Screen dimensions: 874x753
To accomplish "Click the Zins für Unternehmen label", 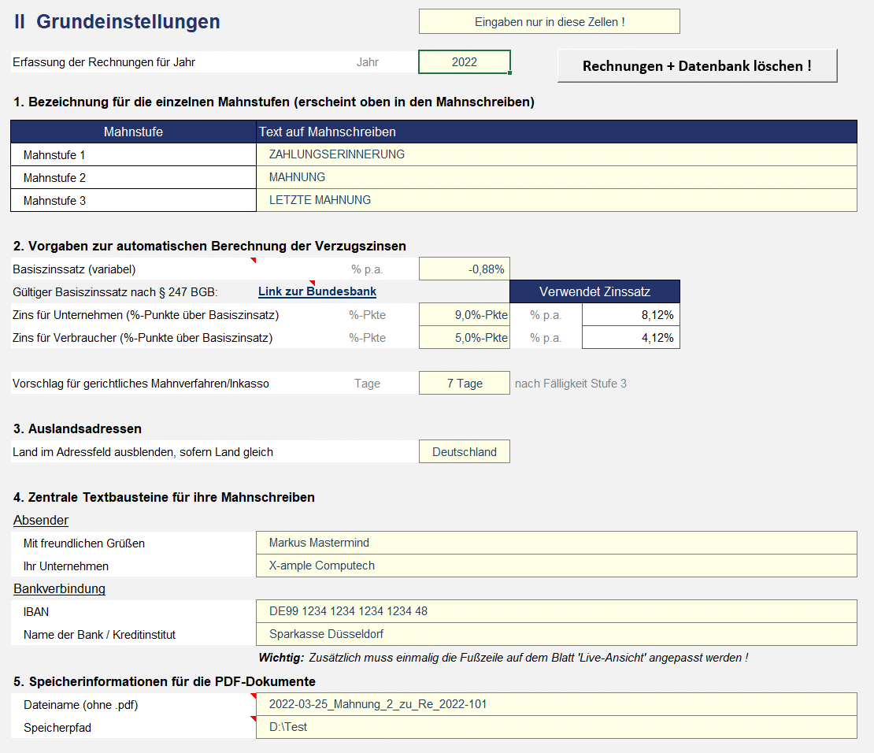I will tap(146, 314).
